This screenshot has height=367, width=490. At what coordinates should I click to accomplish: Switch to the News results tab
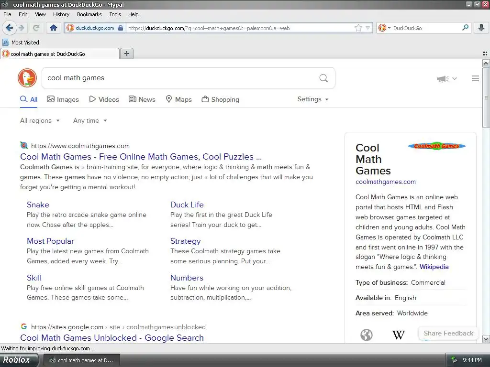(x=142, y=99)
